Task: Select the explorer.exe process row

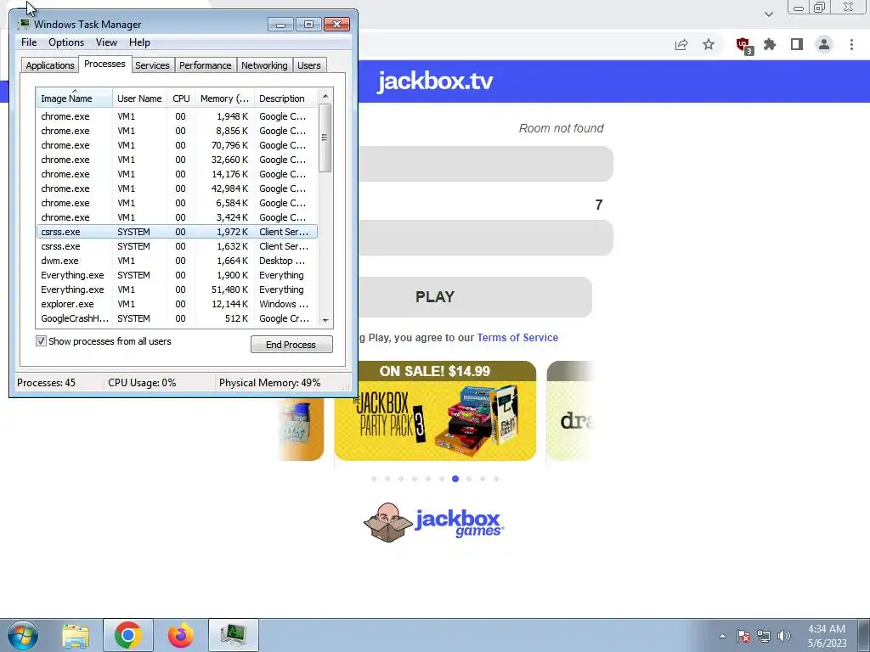Action: click(177, 304)
